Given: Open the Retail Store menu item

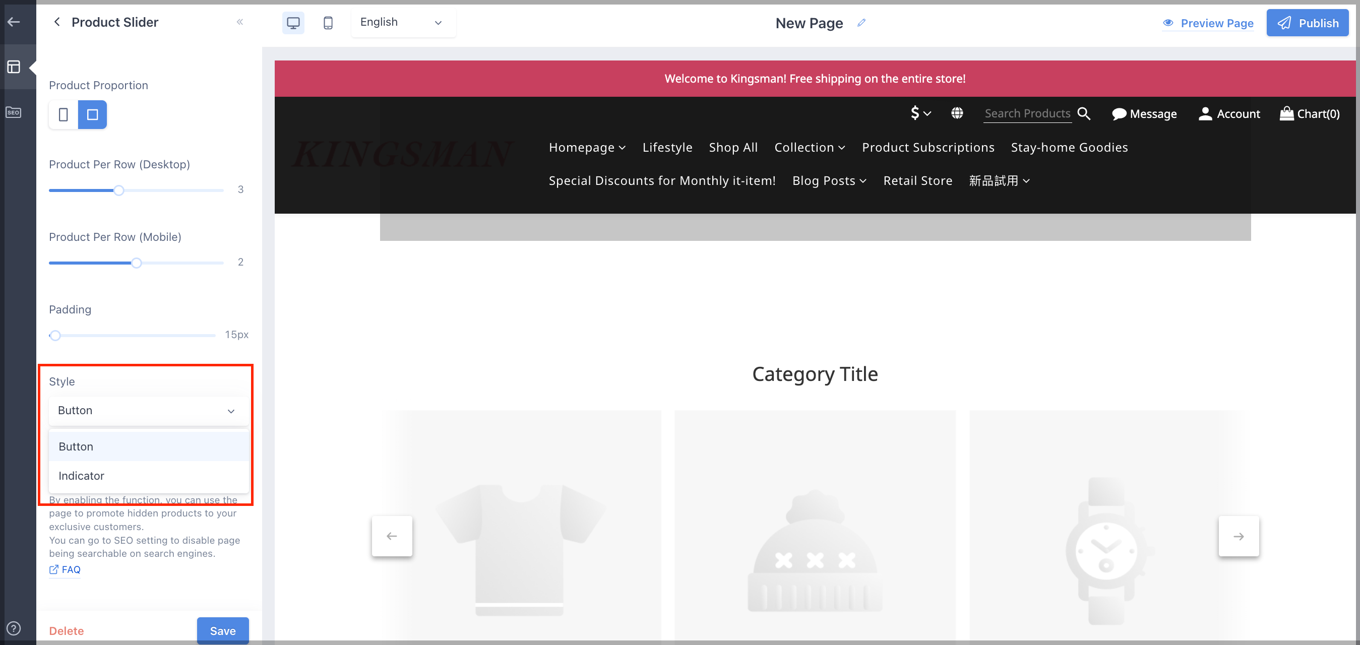Looking at the screenshot, I should pyautogui.click(x=917, y=180).
